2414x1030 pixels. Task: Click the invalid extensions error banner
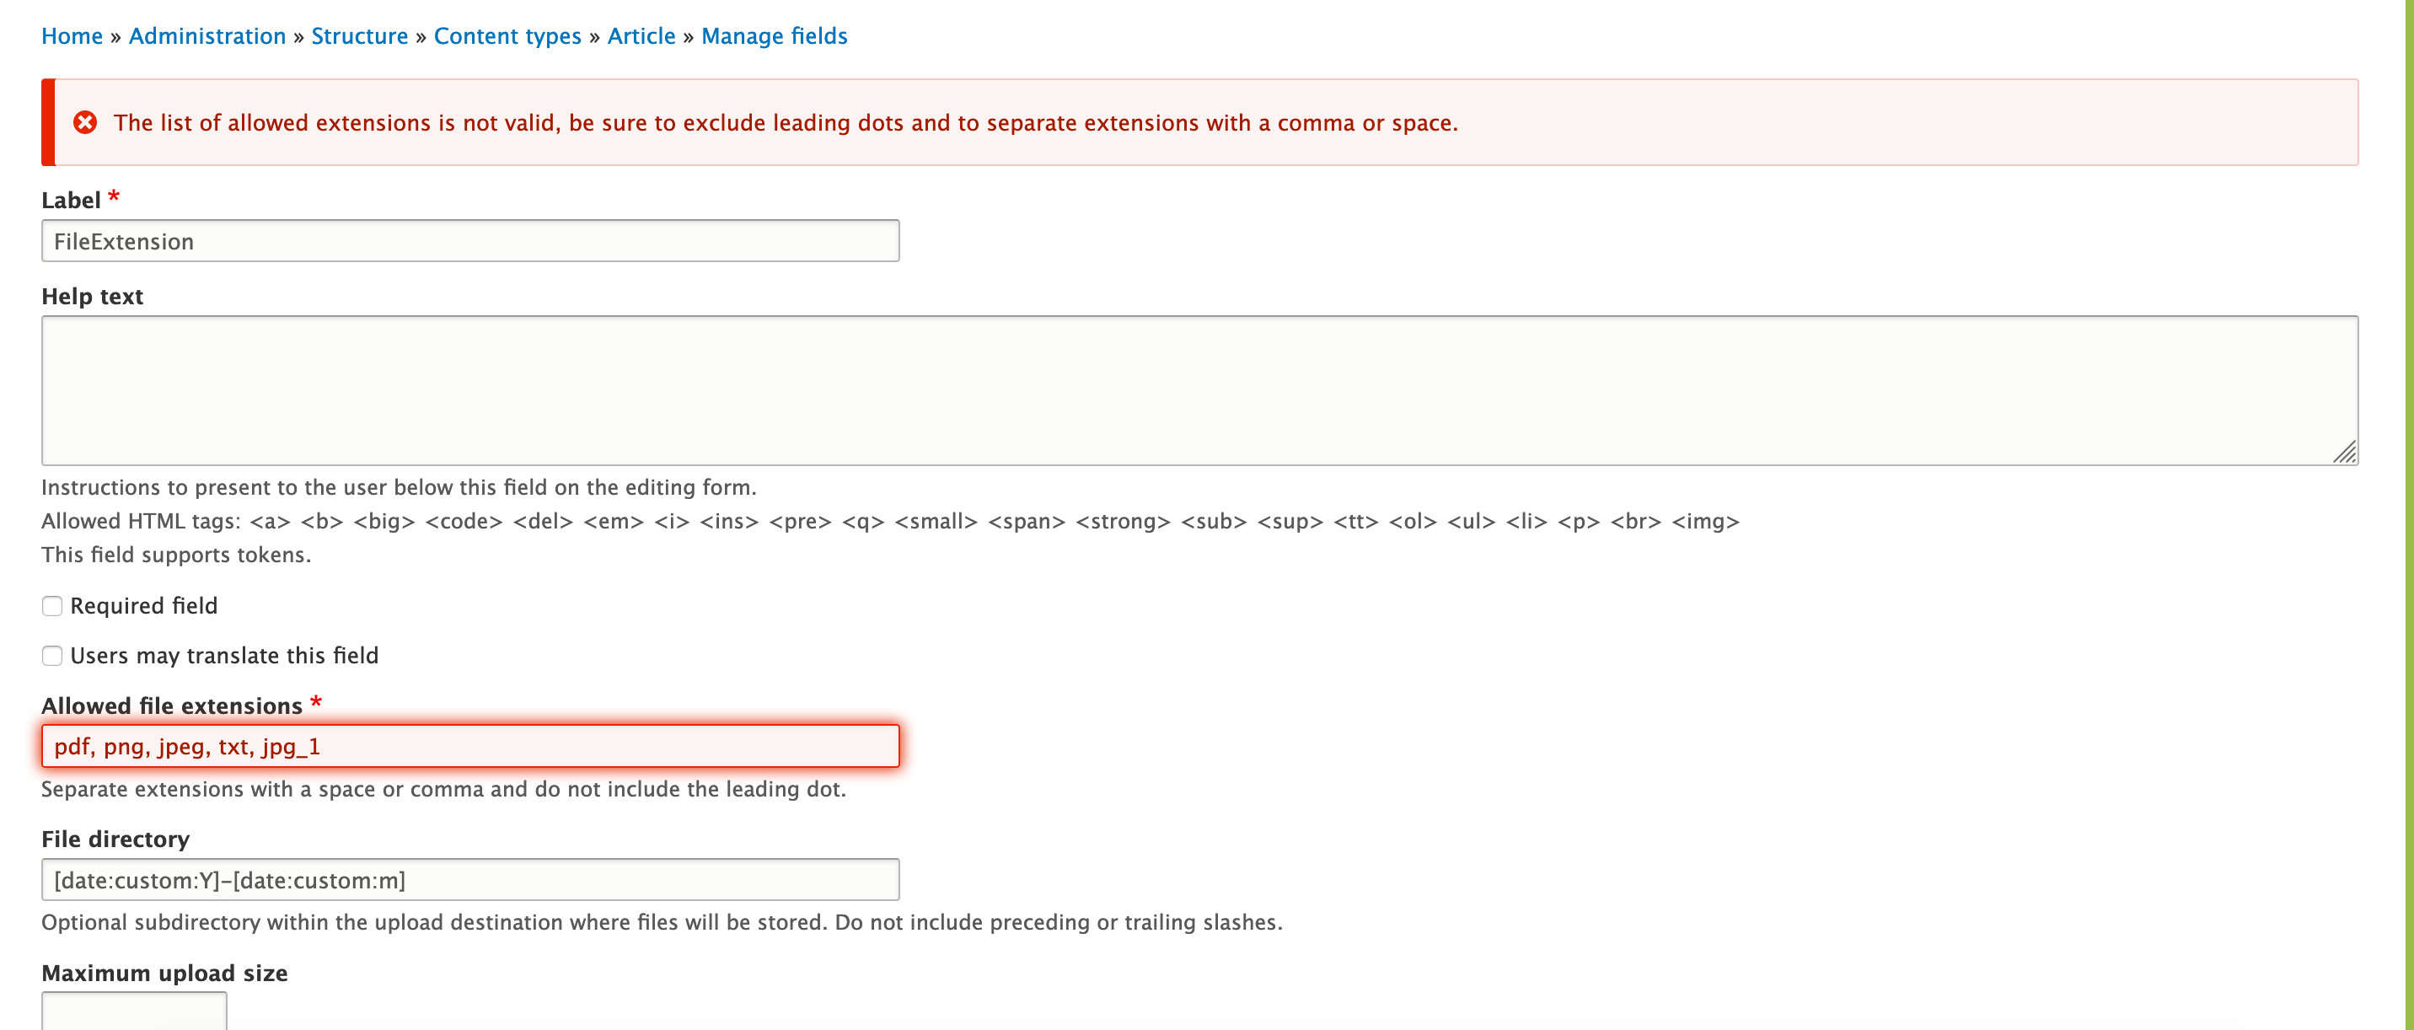click(1199, 122)
